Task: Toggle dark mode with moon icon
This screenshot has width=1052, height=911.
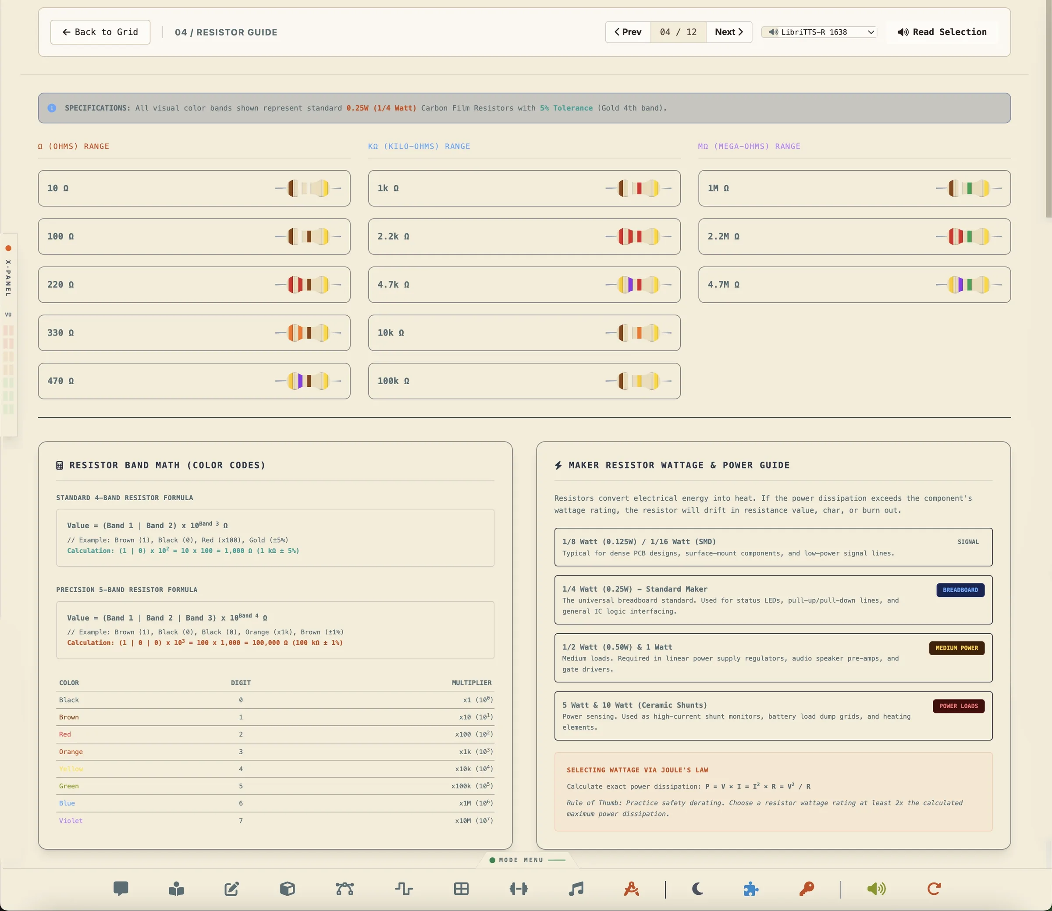Action: 697,889
